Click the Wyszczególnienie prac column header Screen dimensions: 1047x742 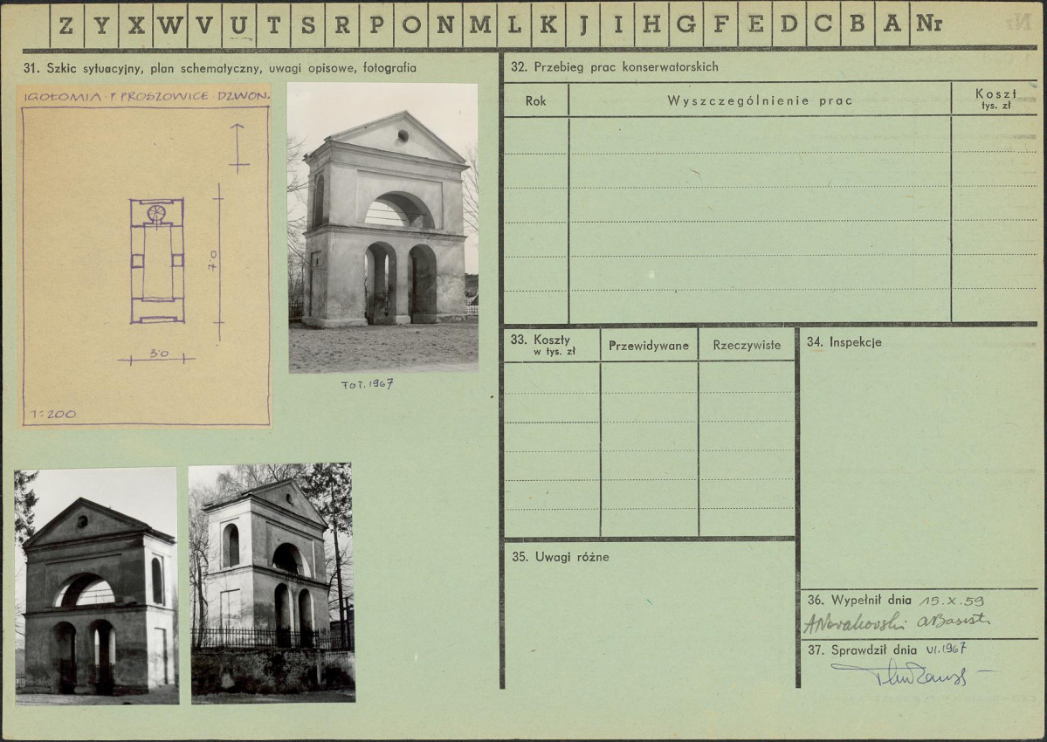760,100
